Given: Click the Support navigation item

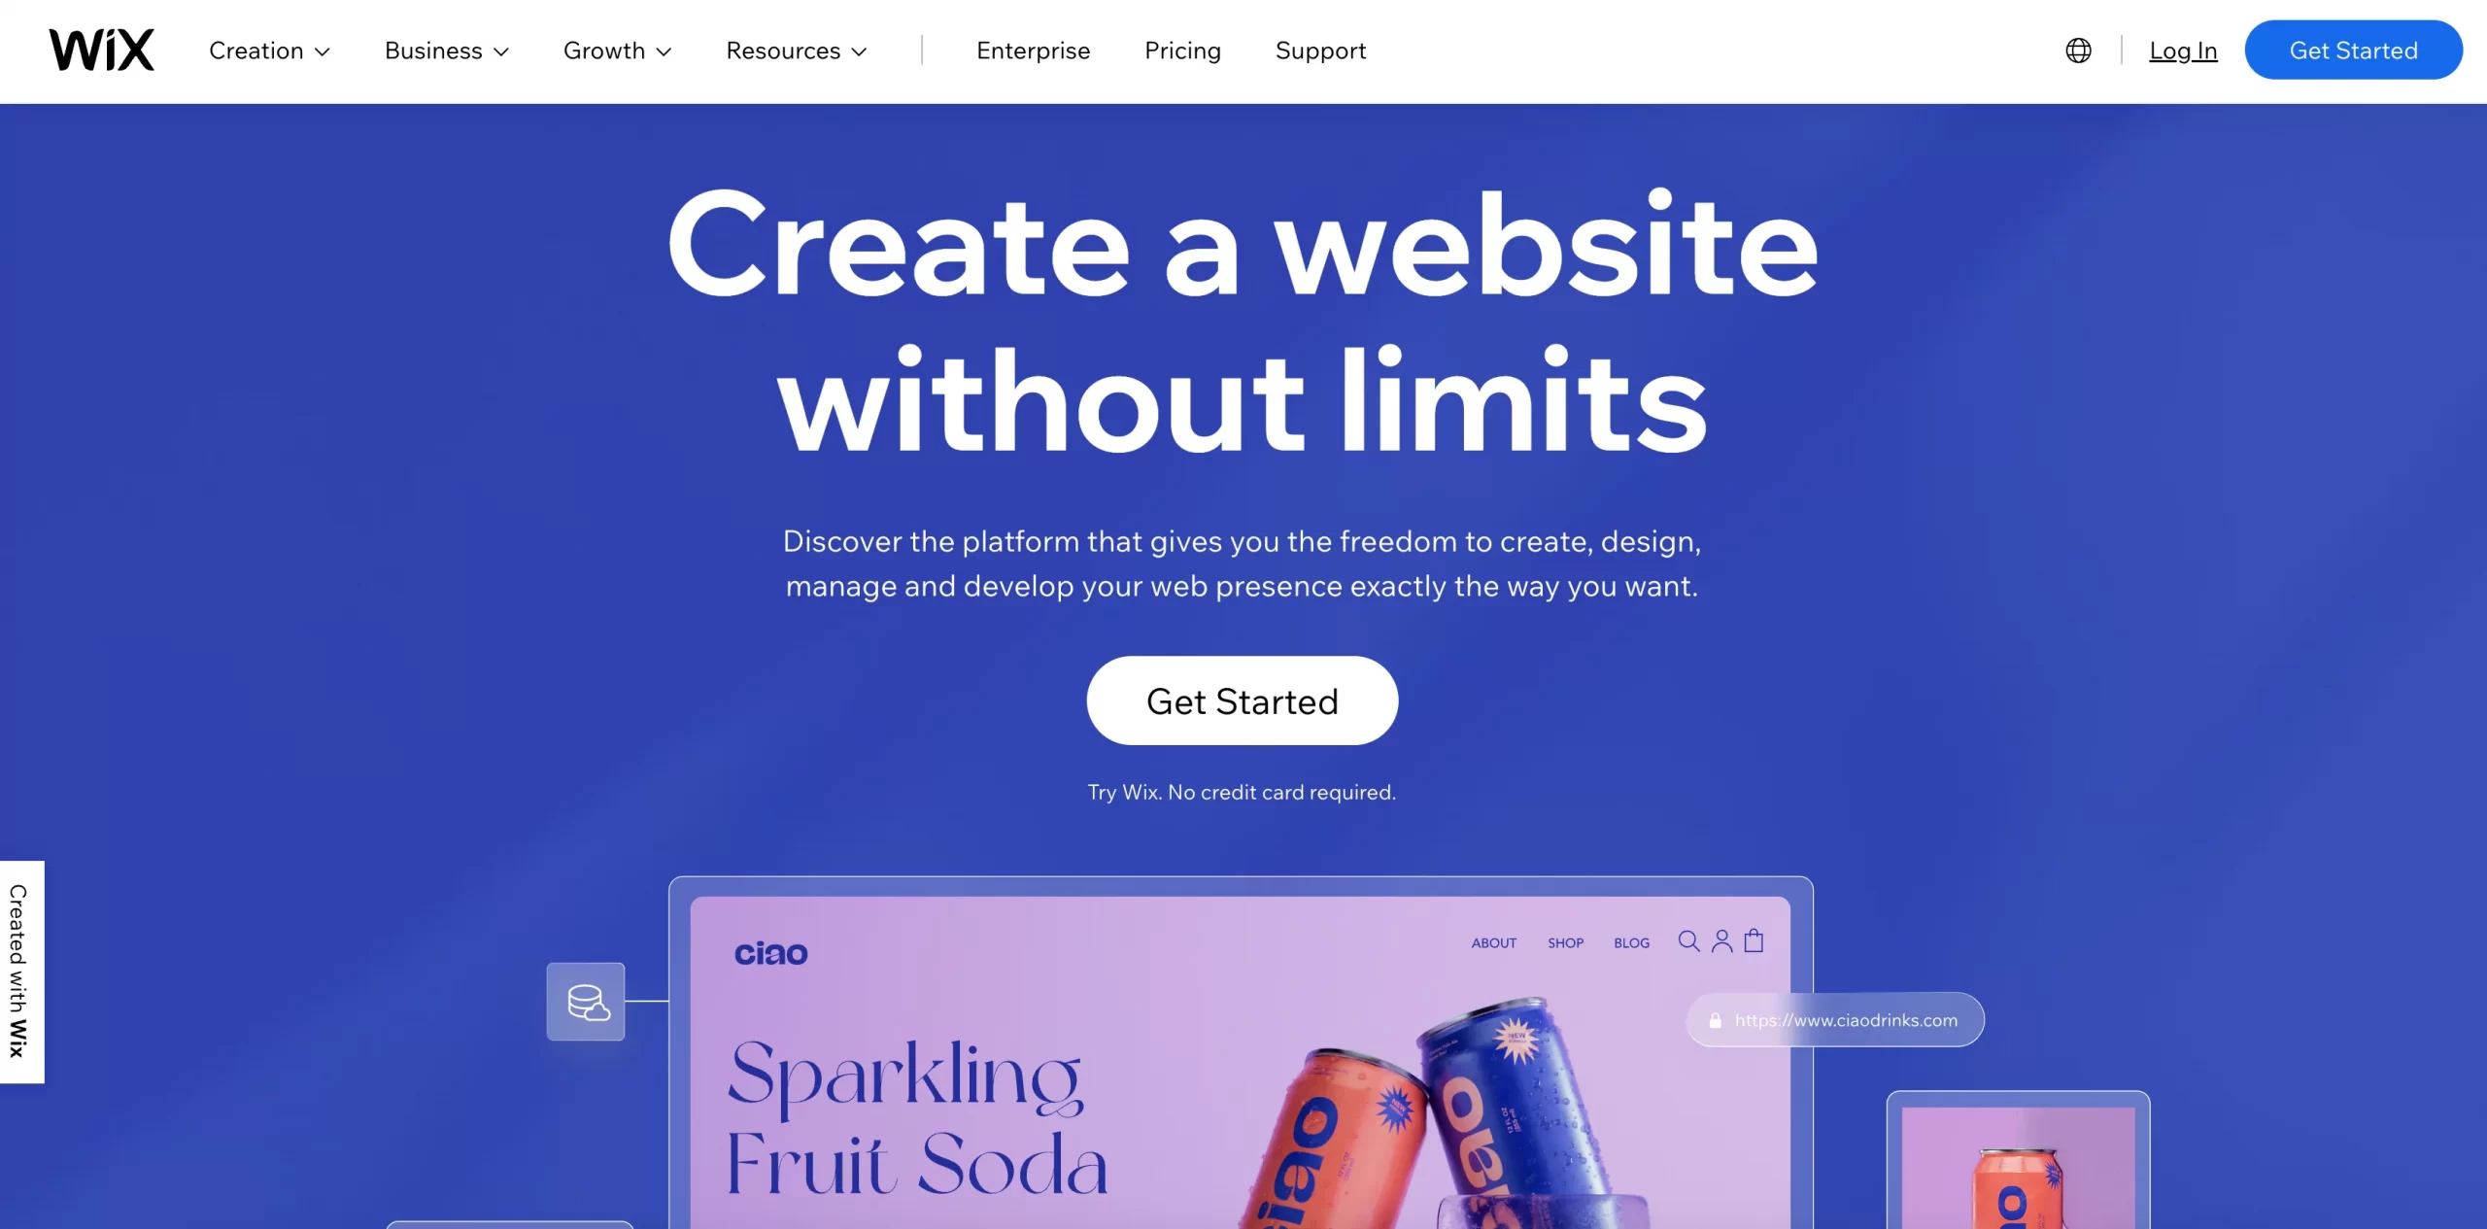Looking at the screenshot, I should (1319, 51).
